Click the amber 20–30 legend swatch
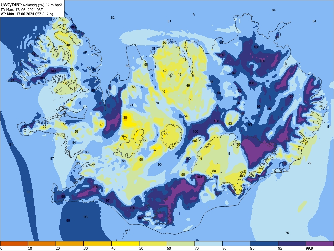 (x=70, y=244)
